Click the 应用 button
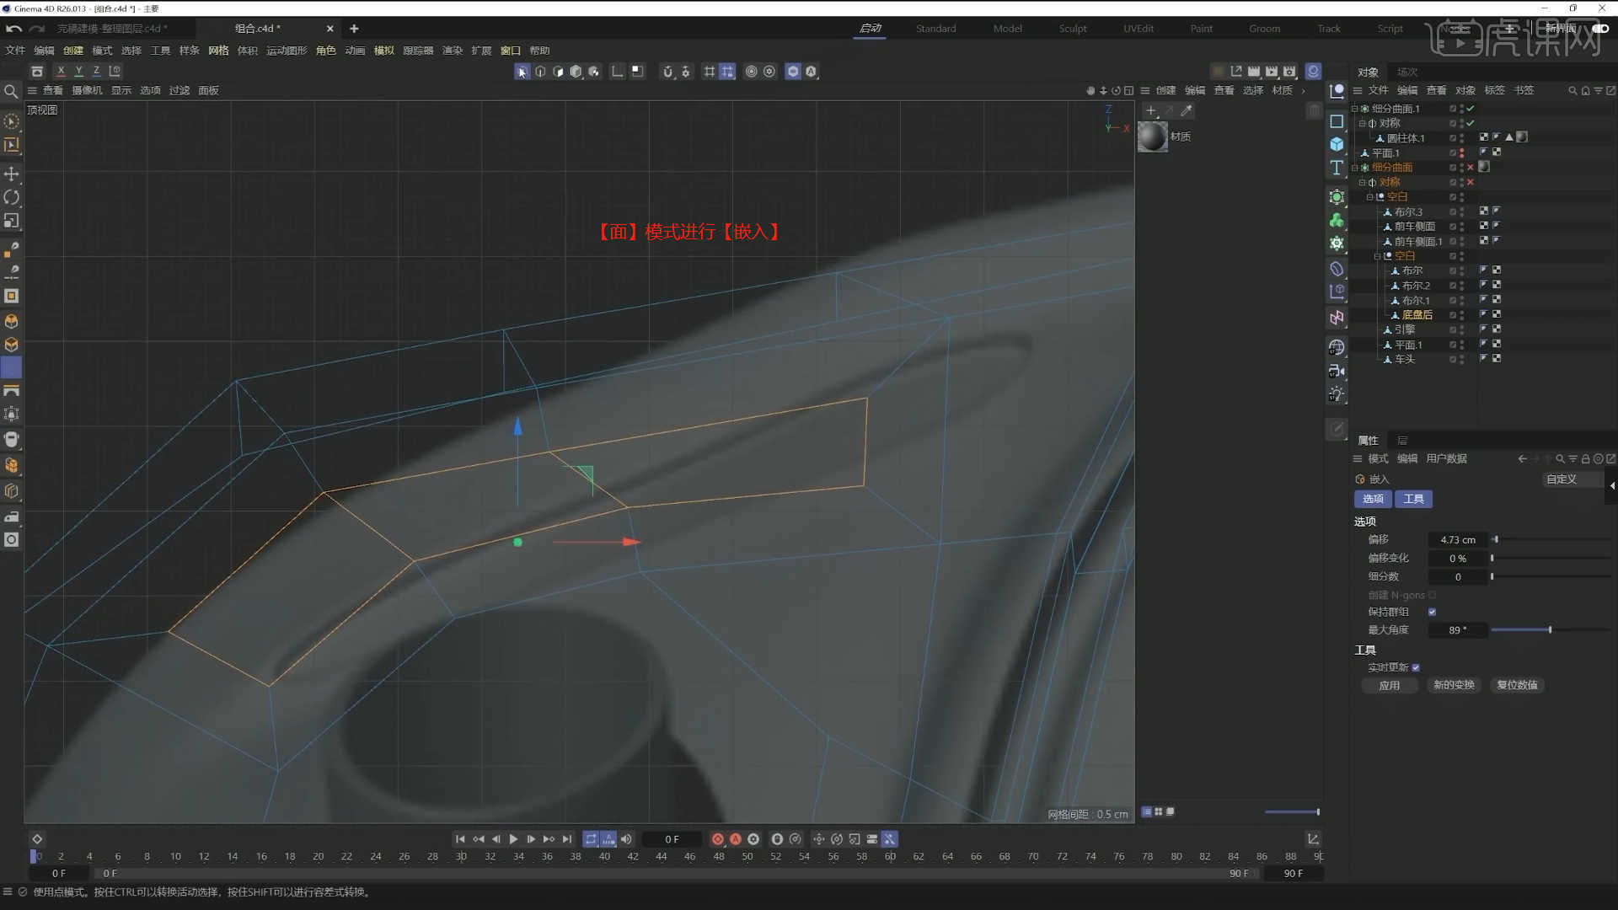 click(1389, 686)
